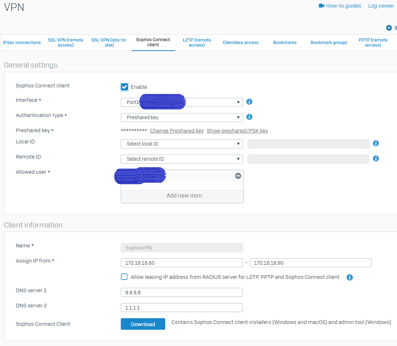Click the info icon beside Remote ID
This screenshot has height=346, width=397.
[376, 158]
